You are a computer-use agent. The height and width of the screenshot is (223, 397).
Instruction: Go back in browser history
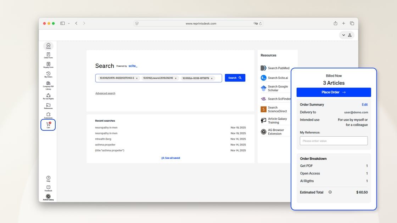tap(76, 23)
